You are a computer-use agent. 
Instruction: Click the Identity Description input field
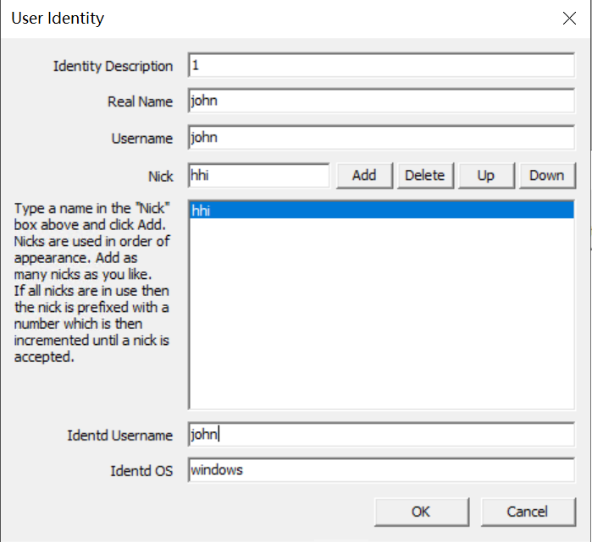click(x=381, y=66)
